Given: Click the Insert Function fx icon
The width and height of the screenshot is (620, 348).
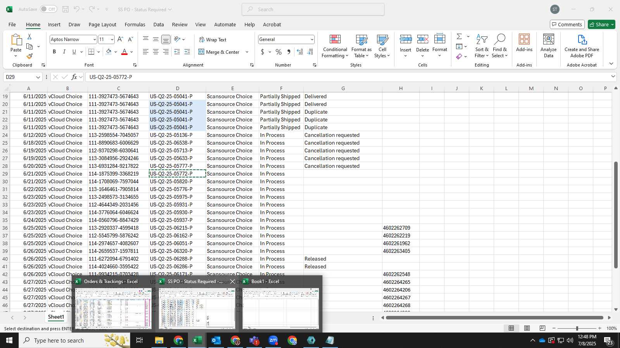Looking at the screenshot, I should click(74, 77).
